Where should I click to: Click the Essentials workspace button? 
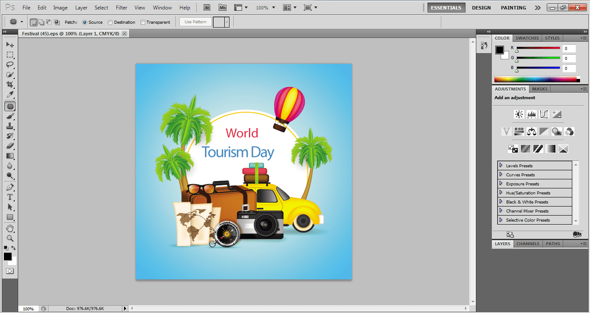446,8
